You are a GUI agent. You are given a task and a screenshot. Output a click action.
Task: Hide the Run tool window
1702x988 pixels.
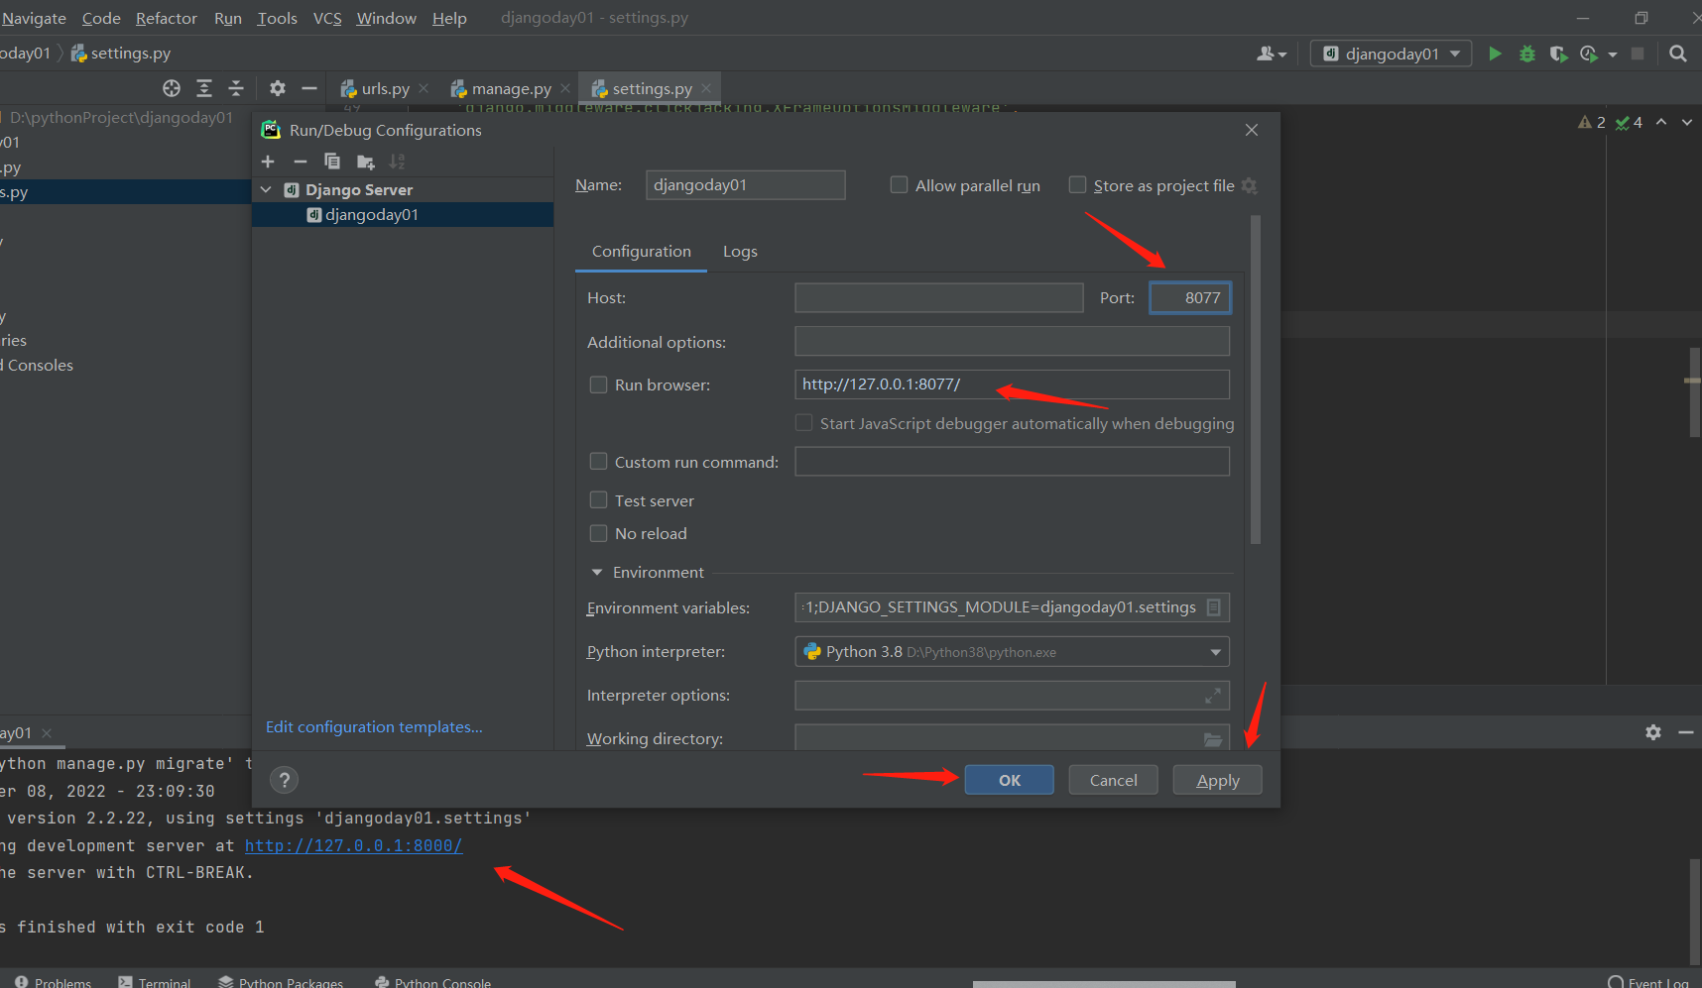tap(1685, 732)
